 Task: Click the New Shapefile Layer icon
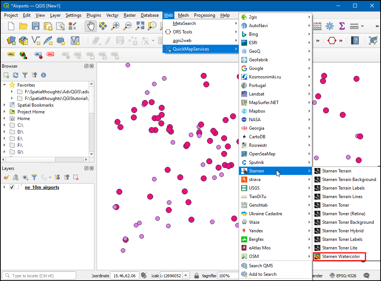[35, 40]
